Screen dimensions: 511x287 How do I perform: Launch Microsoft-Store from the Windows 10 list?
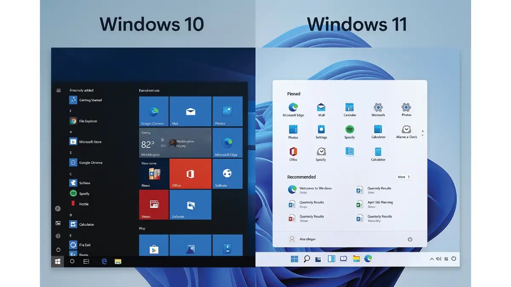pos(86,142)
